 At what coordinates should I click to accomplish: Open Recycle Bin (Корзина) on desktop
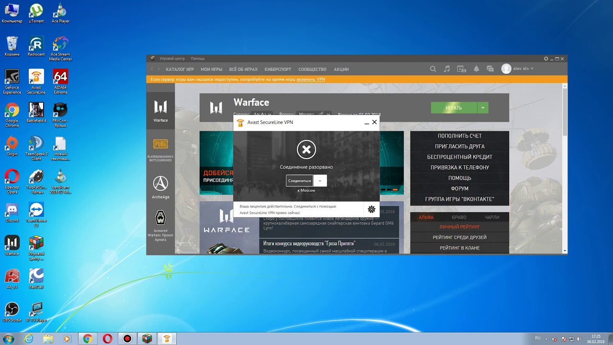(12, 46)
